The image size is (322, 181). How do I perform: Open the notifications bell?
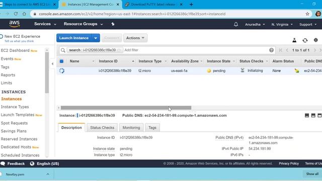236,24
